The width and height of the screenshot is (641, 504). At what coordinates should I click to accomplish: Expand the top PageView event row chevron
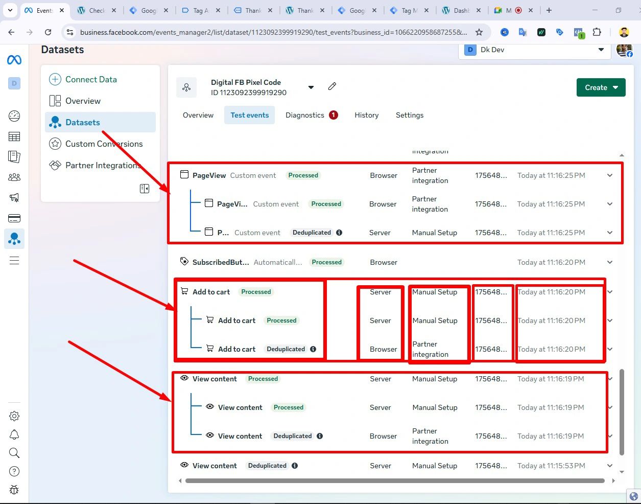tap(610, 175)
